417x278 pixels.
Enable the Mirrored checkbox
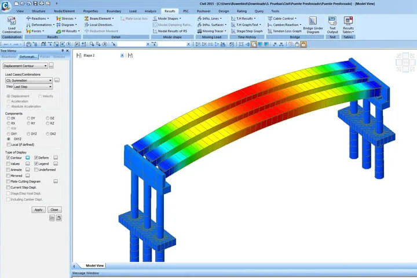[x=8, y=175]
